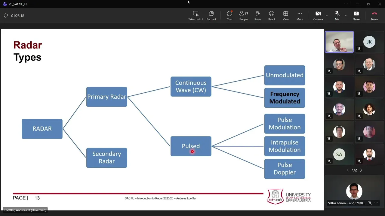Go to next participant page
385x216 pixels.
point(361,170)
